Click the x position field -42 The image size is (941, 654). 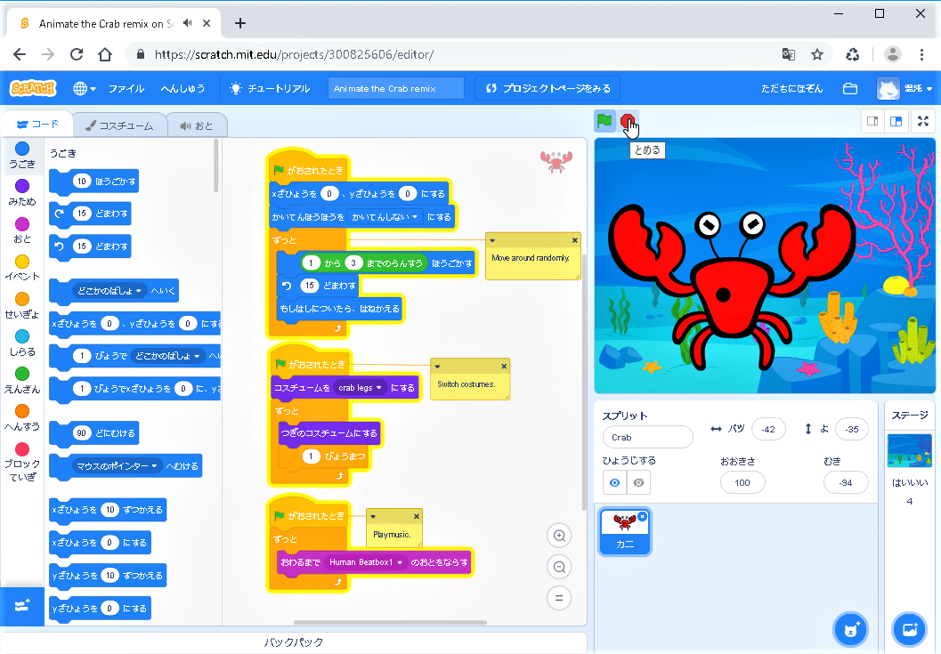(768, 429)
